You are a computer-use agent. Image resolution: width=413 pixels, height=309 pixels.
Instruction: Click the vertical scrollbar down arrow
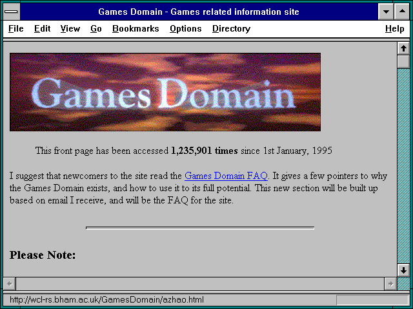click(403, 270)
